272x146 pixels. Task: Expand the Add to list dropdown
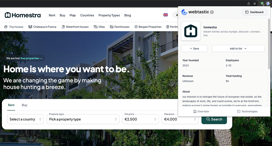[238, 48]
